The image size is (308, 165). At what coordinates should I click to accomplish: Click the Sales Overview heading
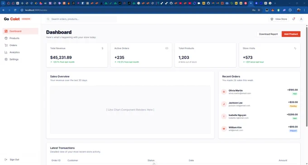point(60,77)
